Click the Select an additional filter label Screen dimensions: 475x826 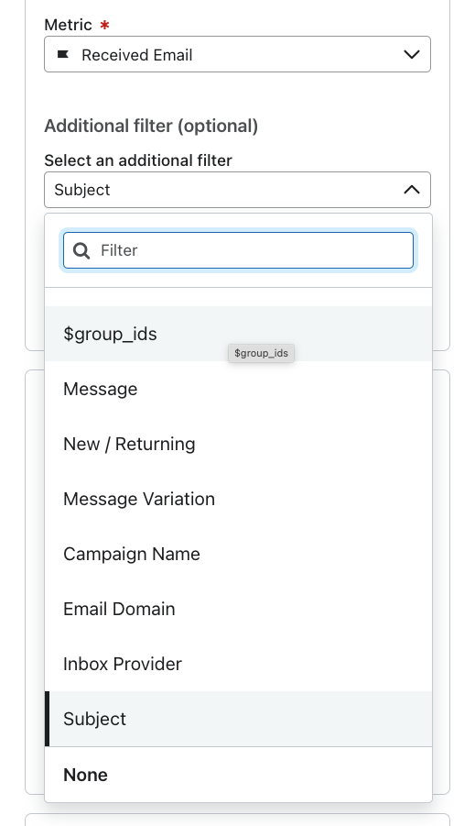tap(138, 160)
